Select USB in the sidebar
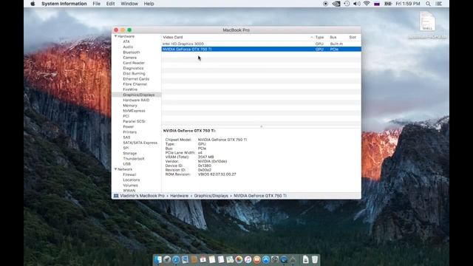Image resolution: width=473 pixels, height=266 pixels. click(x=126, y=164)
